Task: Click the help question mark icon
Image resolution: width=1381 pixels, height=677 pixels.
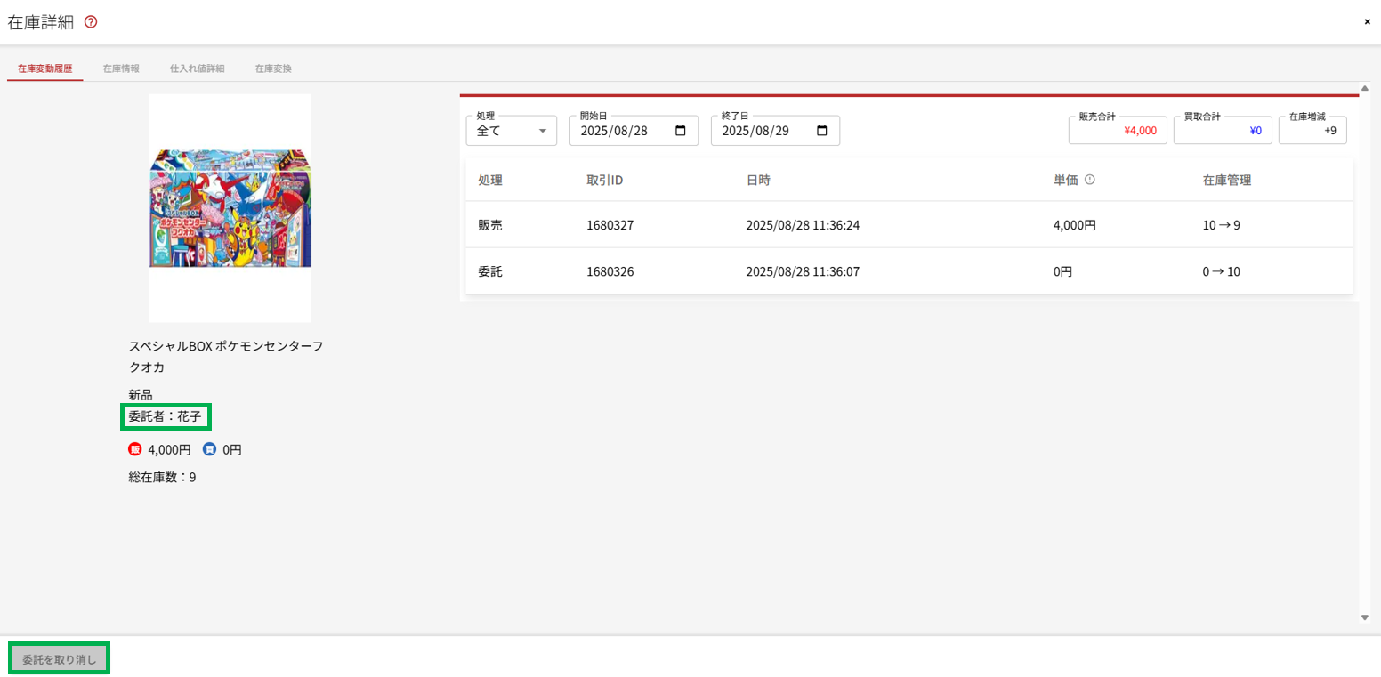Action: coord(91,22)
